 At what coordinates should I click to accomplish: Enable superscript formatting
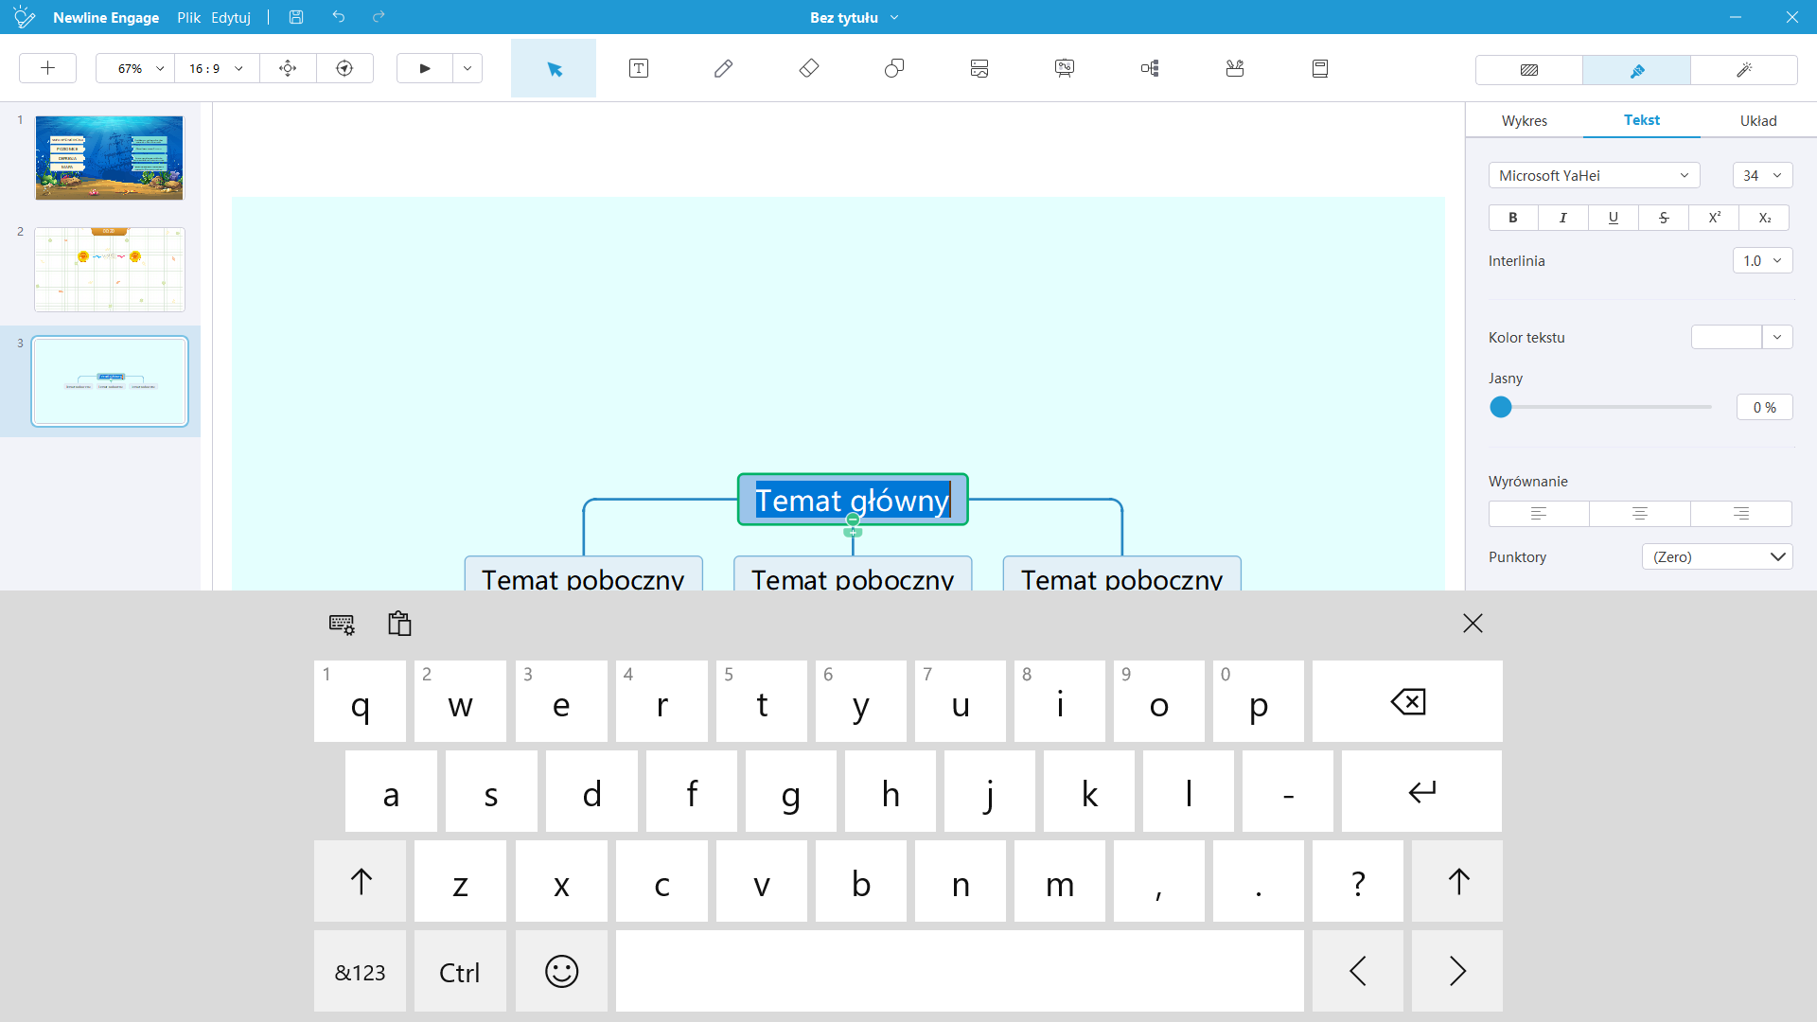(x=1714, y=218)
